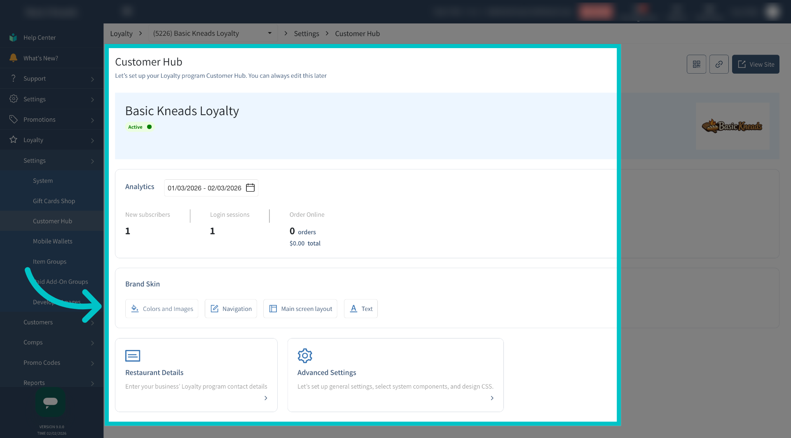This screenshot has height=438, width=791.
Task: Click the Settings gear icon in sidebar
Action: tap(14, 99)
